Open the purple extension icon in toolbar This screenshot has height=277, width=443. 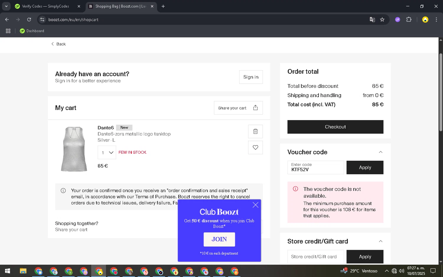click(x=398, y=19)
